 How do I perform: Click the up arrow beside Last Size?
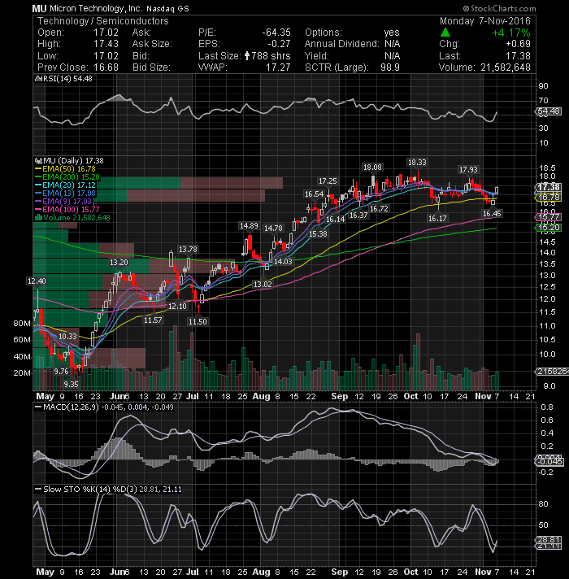tap(247, 56)
